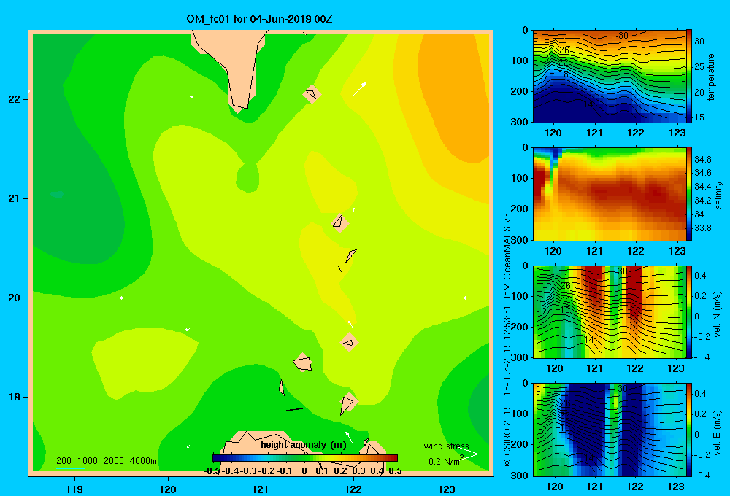Click the '© CSIRO 2019' copyright text

(x=507, y=435)
